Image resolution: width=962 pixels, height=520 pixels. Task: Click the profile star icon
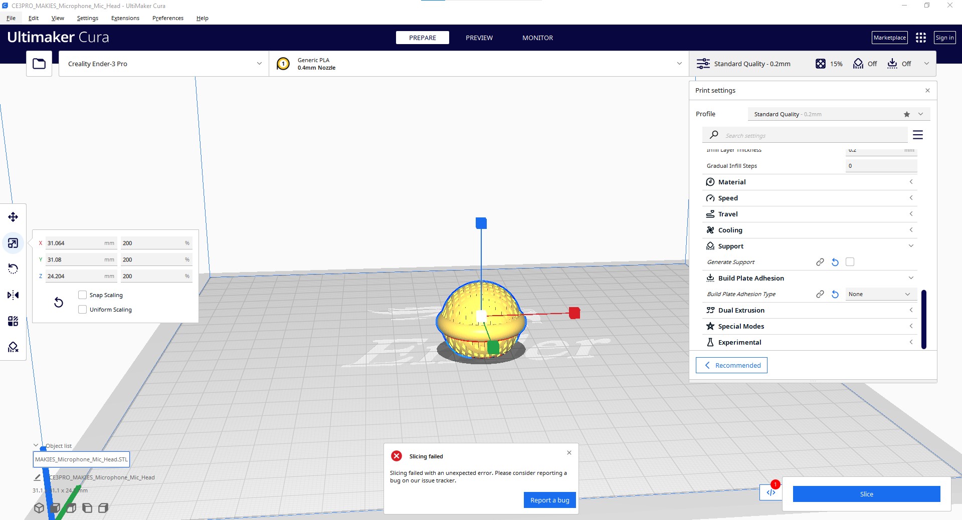(907, 114)
